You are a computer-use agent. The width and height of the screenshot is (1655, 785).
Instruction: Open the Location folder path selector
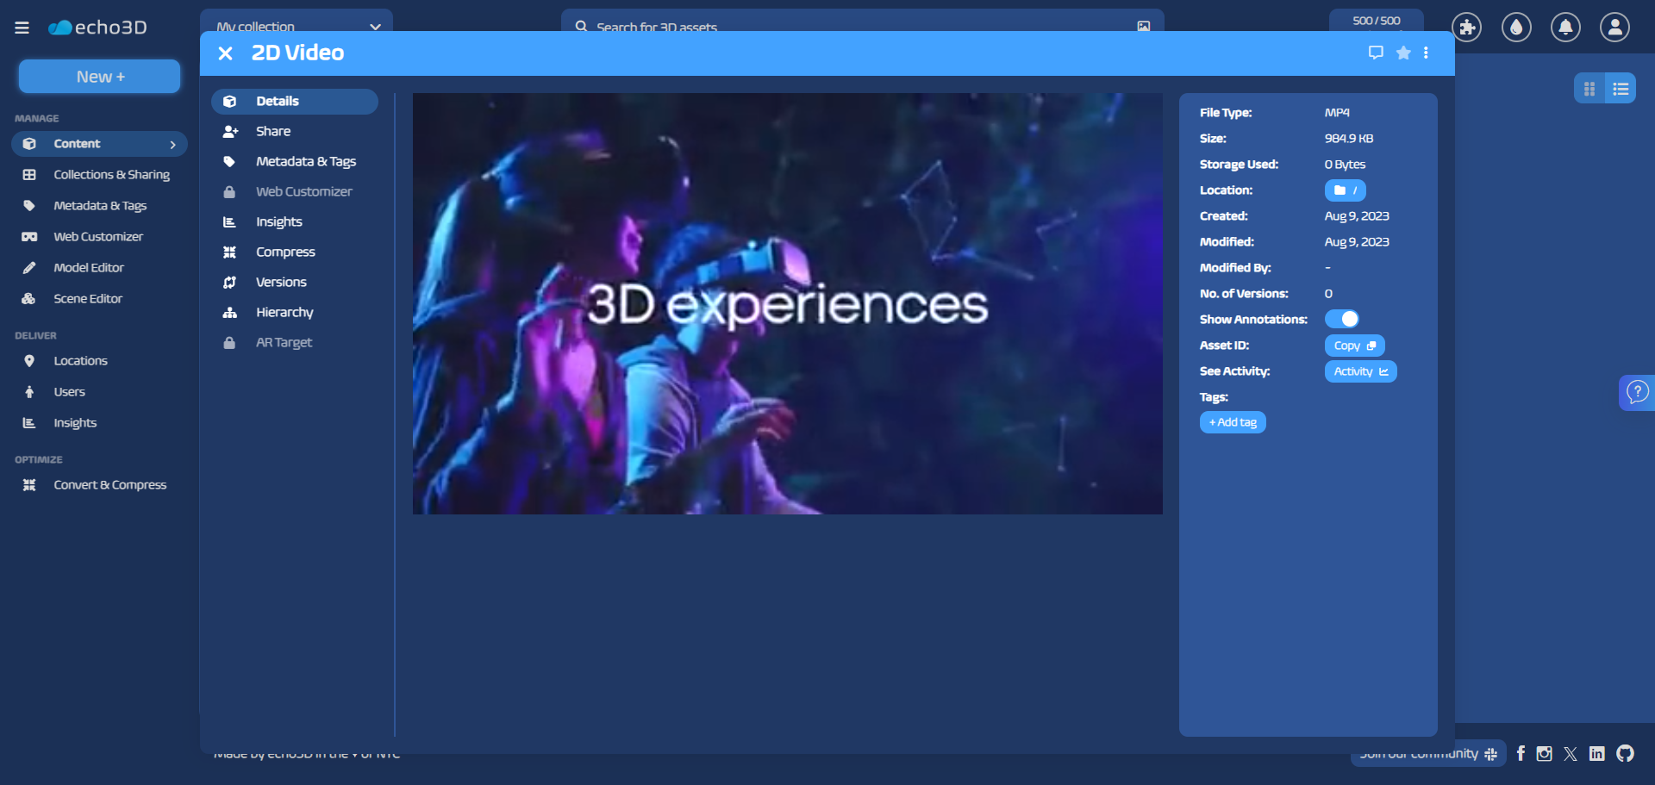[1345, 190]
